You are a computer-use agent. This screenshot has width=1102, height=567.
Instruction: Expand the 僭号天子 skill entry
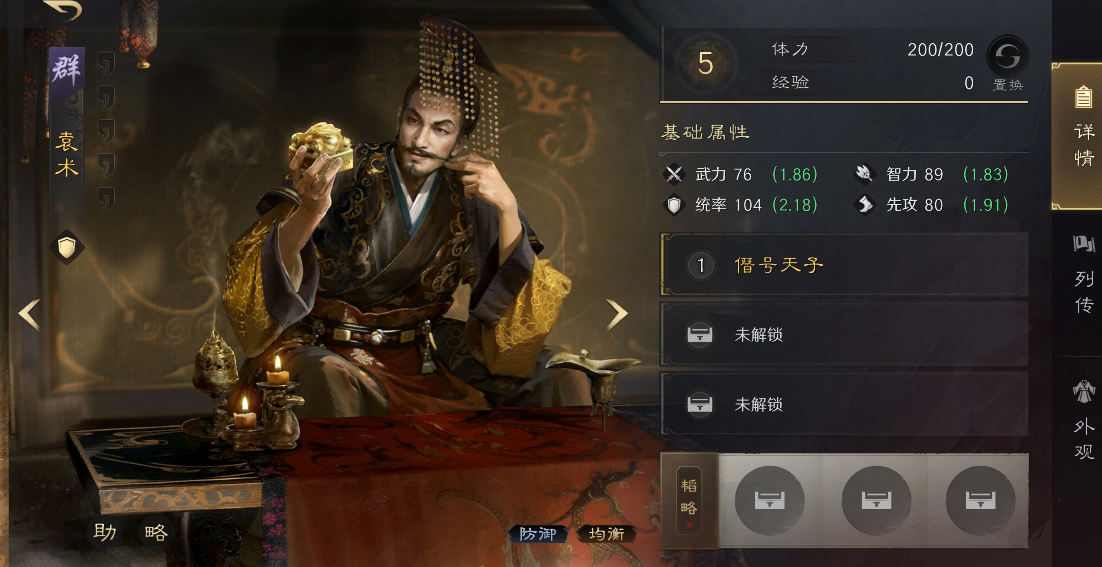844,265
